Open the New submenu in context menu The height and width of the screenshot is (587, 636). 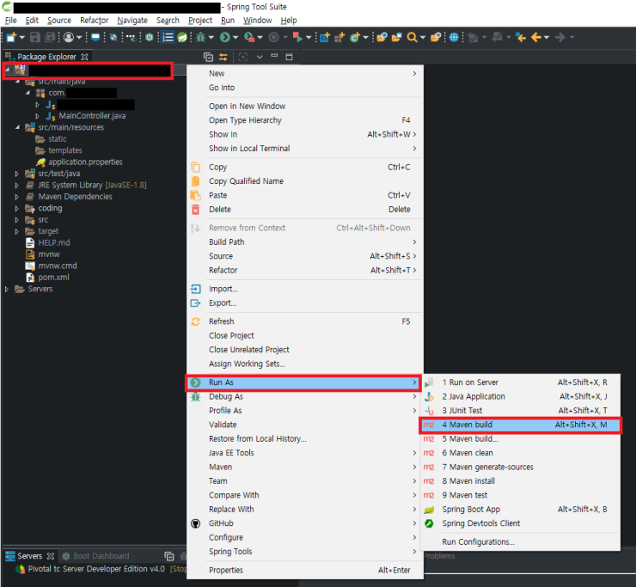[x=217, y=74]
